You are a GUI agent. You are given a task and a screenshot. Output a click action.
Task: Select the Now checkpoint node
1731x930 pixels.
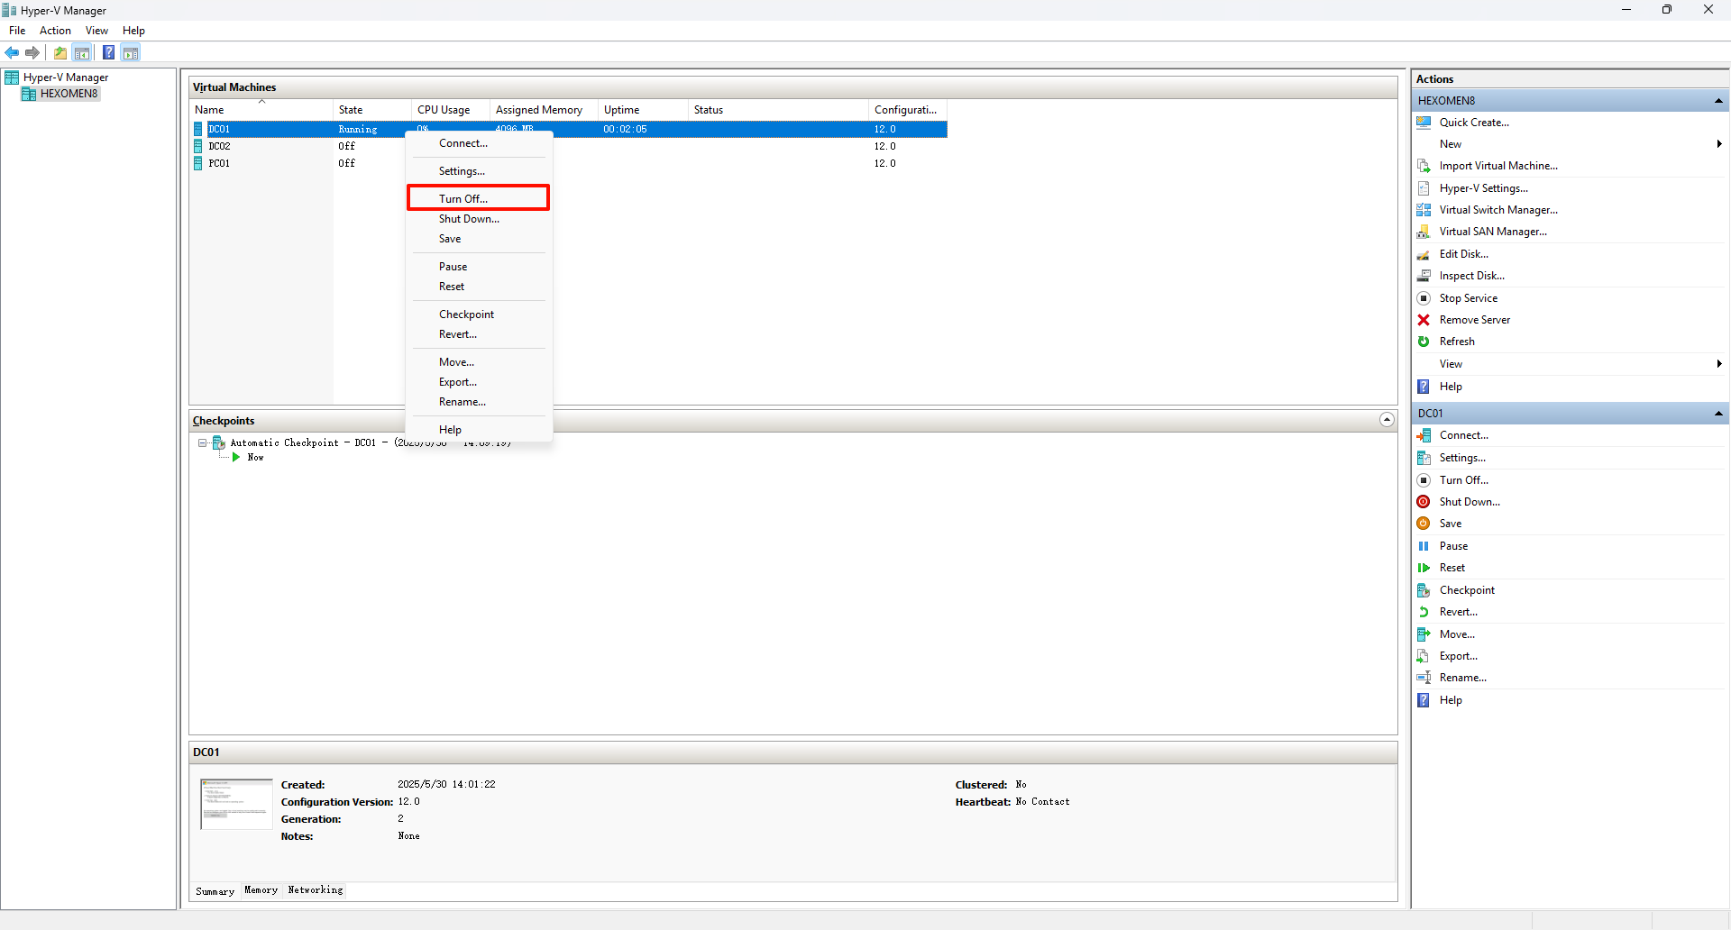255,458
